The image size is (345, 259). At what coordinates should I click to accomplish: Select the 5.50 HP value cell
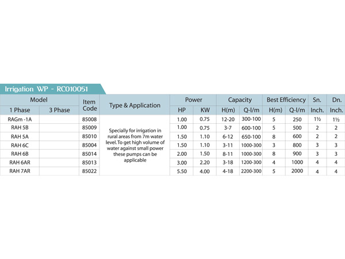tap(182, 171)
